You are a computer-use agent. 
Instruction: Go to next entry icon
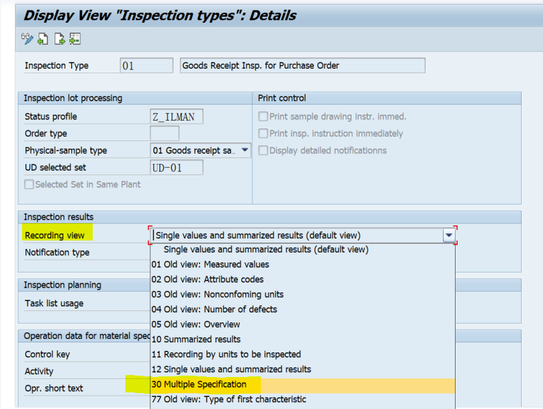(59, 39)
